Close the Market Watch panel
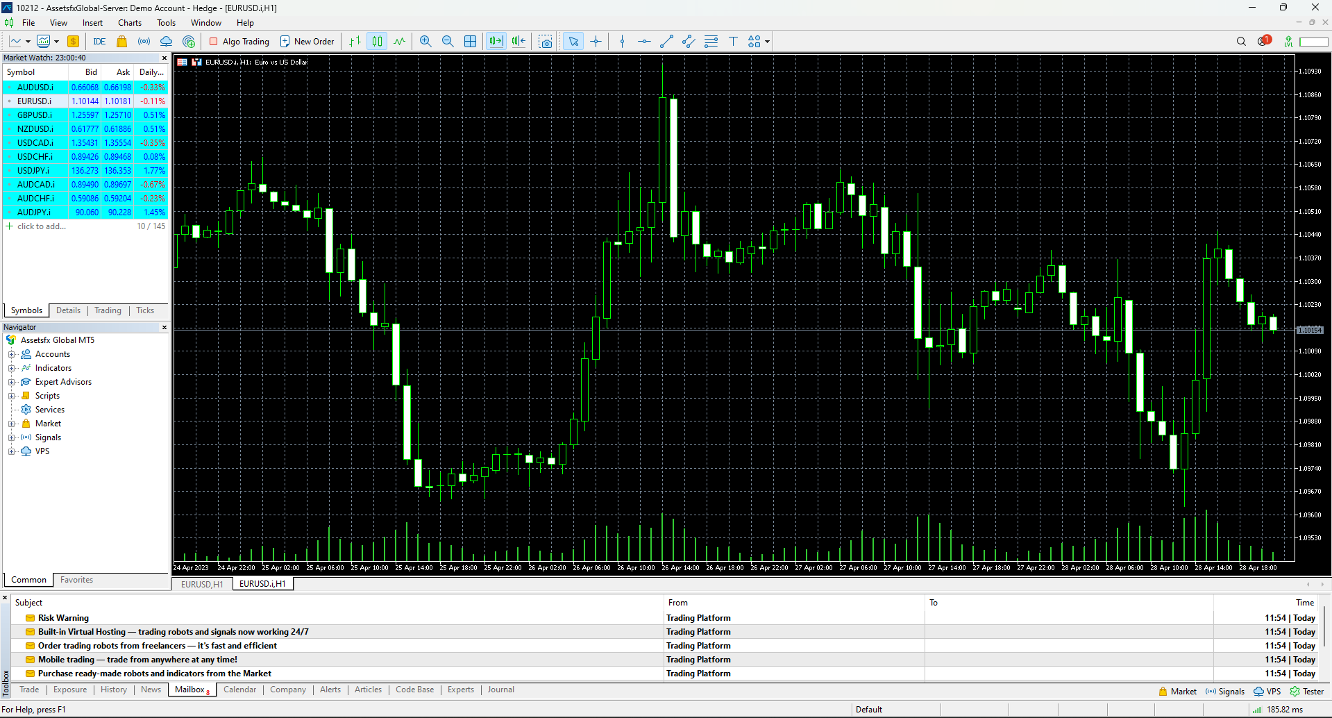 165,58
